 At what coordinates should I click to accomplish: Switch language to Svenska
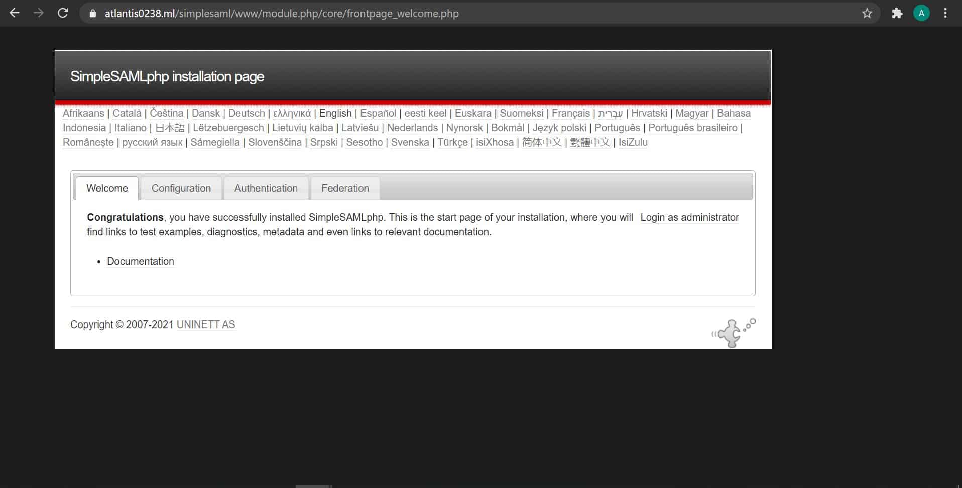pyautogui.click(x=410, y=142)
